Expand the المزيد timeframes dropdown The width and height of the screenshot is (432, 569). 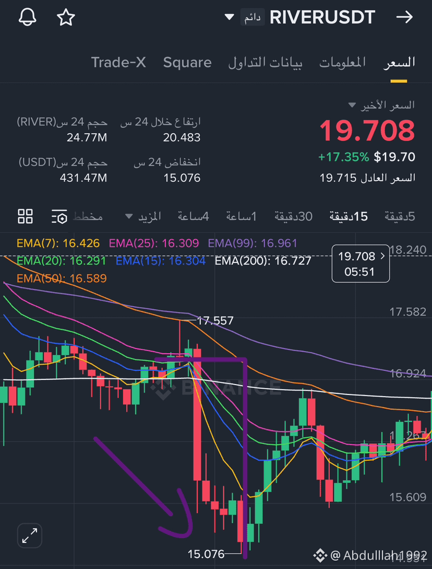coord(143,217)
